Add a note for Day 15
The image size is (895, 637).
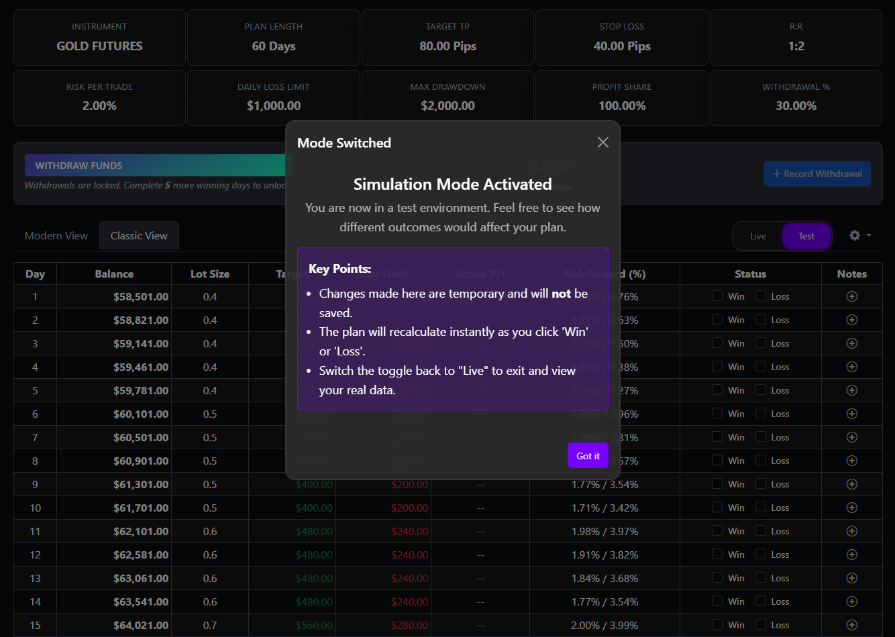(x=851, y=624)
